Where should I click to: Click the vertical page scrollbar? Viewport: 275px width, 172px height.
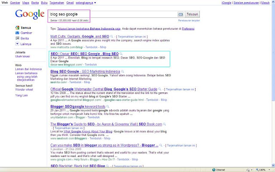coord(273,84)
